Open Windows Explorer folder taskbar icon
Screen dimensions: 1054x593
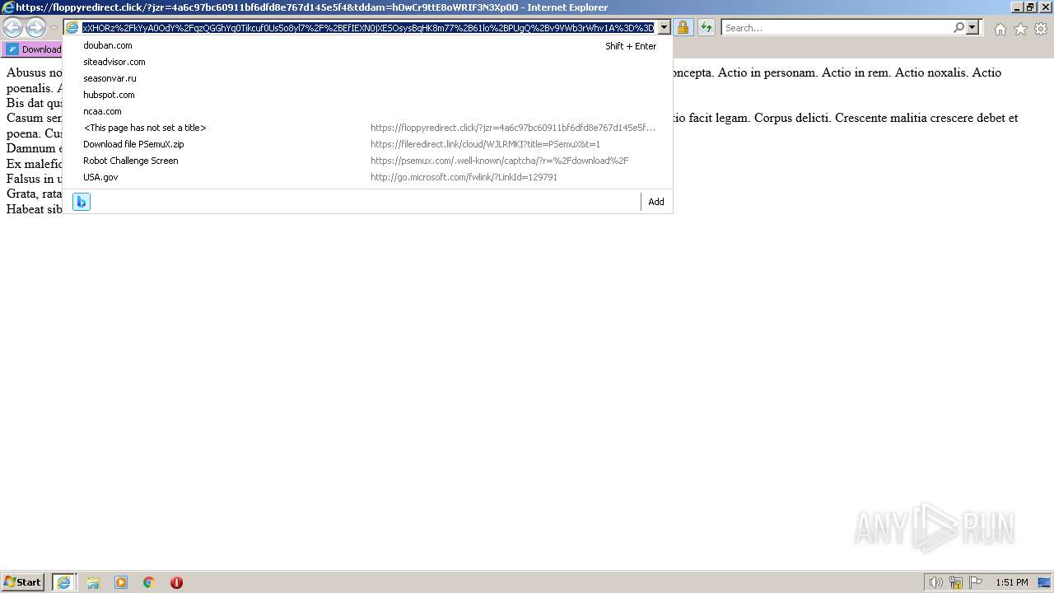point(93,582)
